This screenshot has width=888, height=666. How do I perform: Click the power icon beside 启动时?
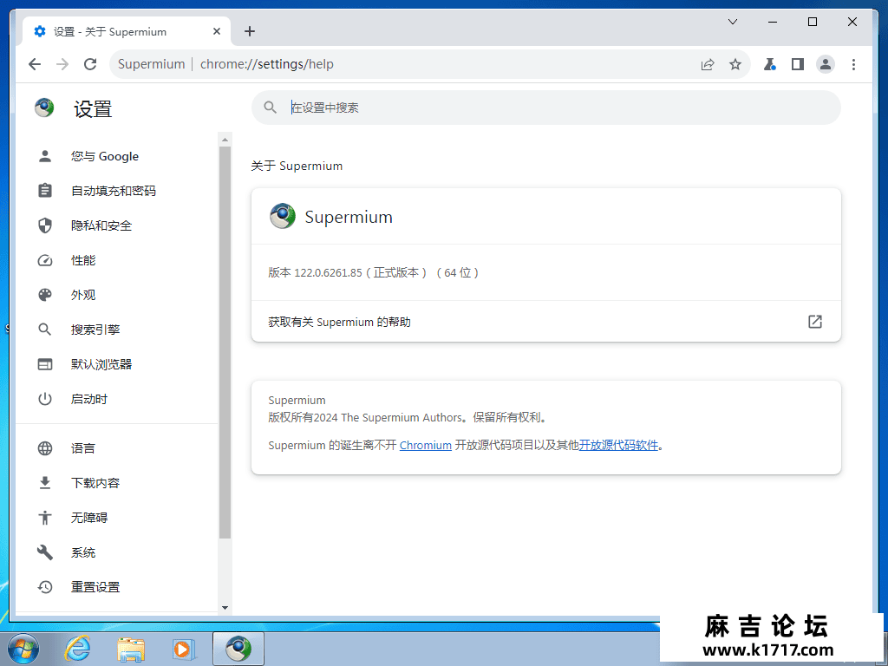(45, 399)
